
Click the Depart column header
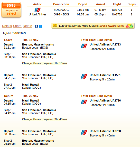(83, 4)
